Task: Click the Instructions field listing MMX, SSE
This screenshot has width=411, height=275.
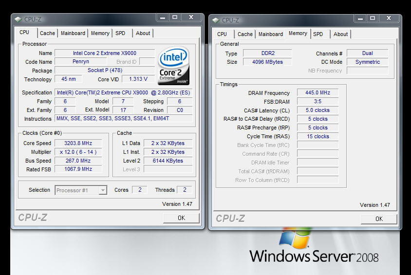Action: point(124,118)
